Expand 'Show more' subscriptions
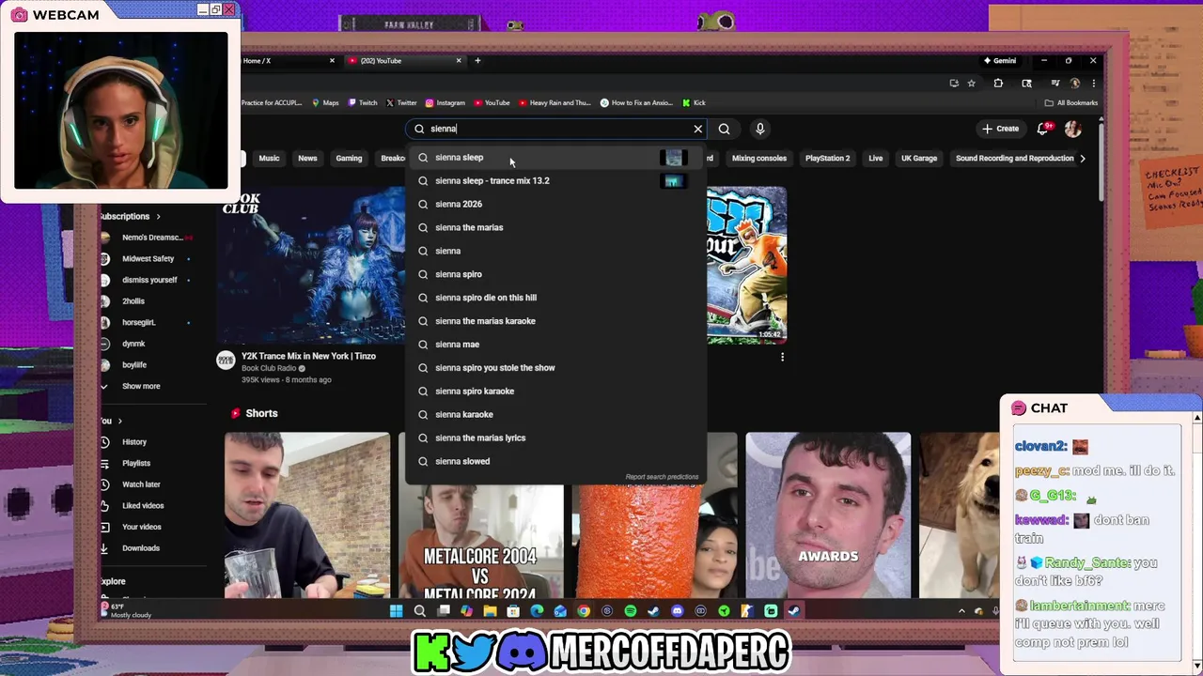This screenshot has height=676, width=1203. (141, 386)
